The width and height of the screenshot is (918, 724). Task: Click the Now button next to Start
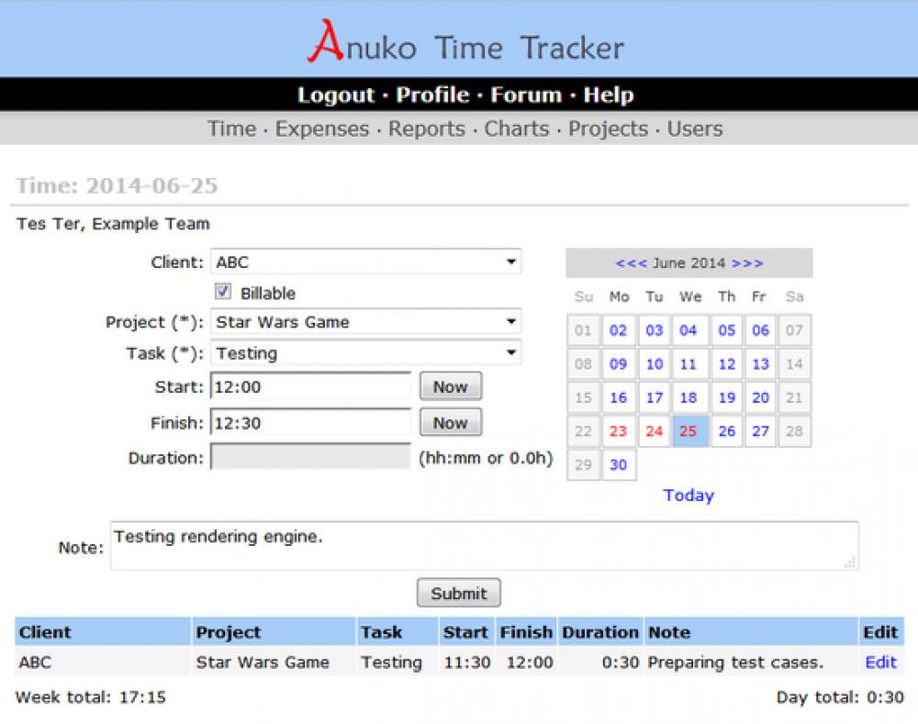pos(449,385)
